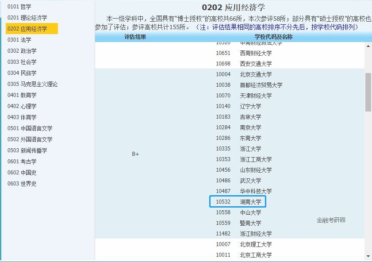Open 0402 心理学 discipline
372x262 pixels.
[22, 106]
